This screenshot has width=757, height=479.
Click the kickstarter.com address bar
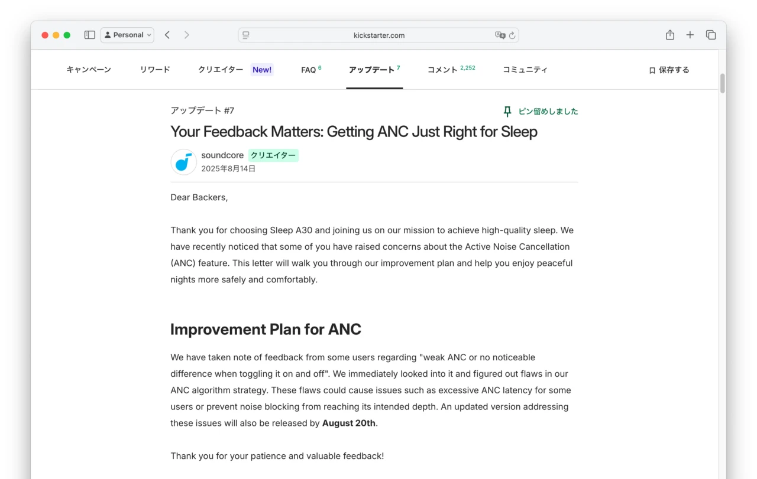coord(380,35)
